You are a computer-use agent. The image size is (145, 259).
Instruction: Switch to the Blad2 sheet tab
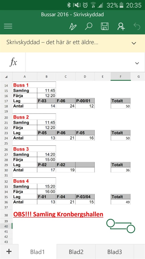coord(76,252)
